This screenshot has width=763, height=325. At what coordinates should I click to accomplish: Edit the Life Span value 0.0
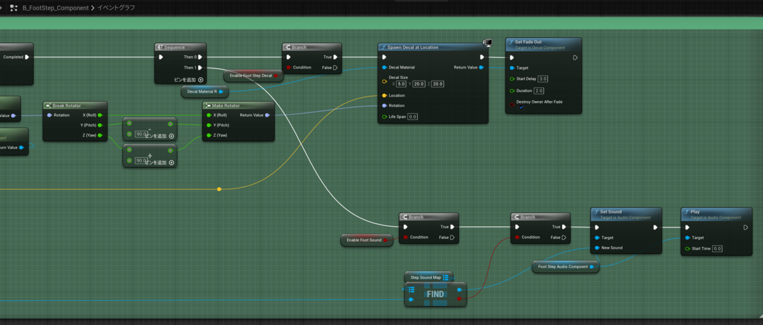(412, 117)
